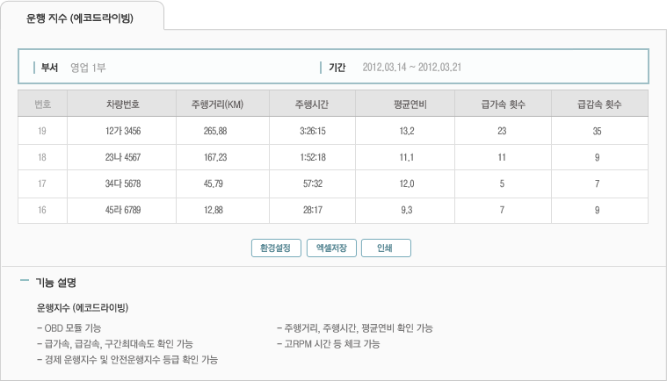
Task: Sort by 번호 column header
Action: click(x=42, y=104)
